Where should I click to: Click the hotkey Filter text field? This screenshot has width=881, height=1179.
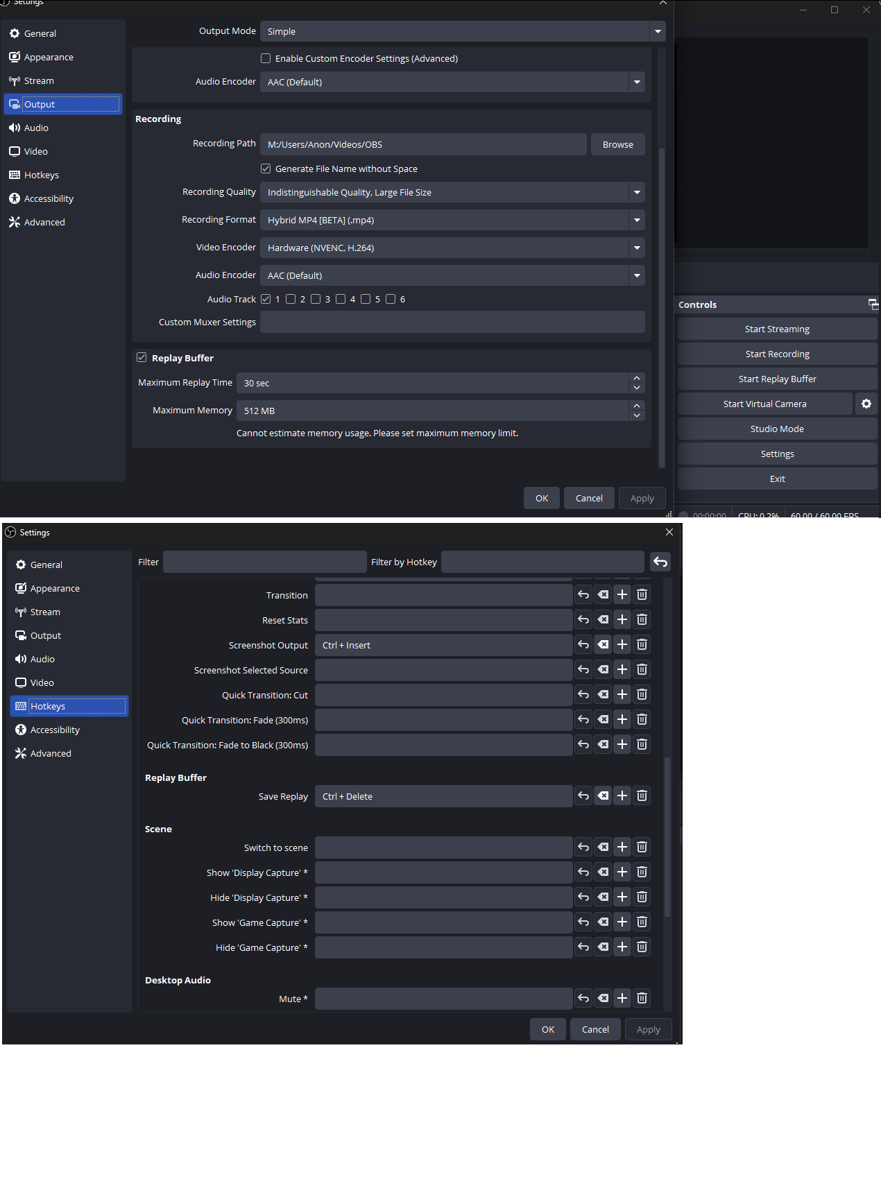click(x=264, y=562)
